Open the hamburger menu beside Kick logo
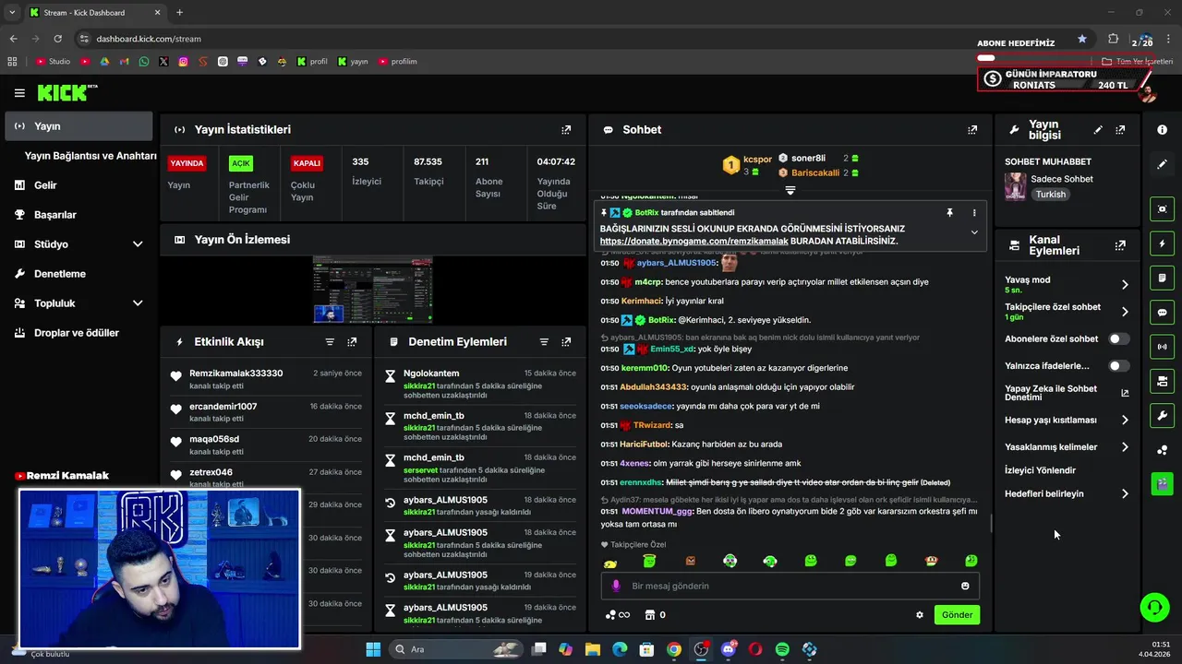1182x664 pixels. [x=19, y=93]
